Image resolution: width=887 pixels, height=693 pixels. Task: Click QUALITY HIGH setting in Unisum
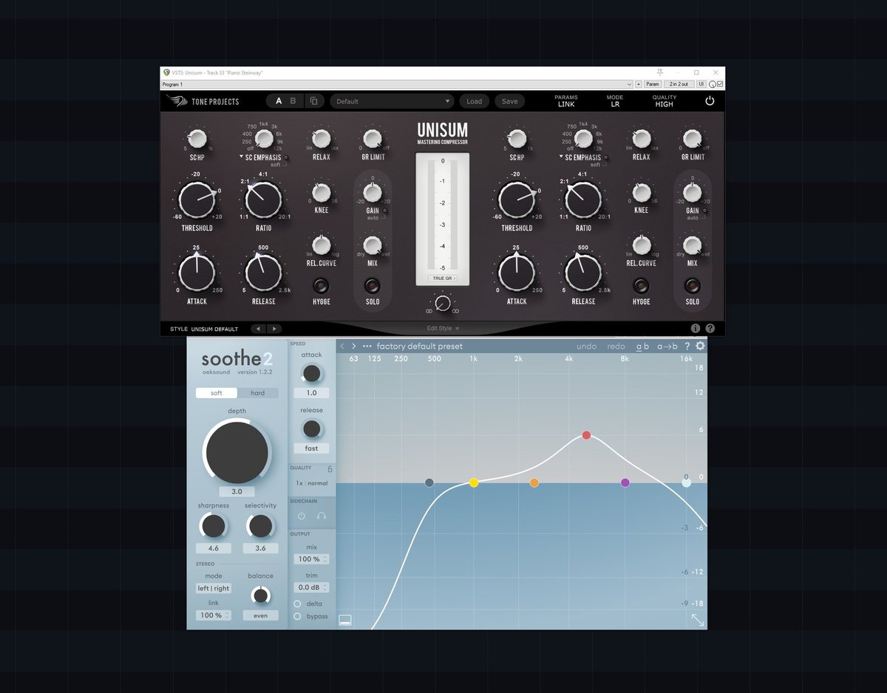pos(664,101)
